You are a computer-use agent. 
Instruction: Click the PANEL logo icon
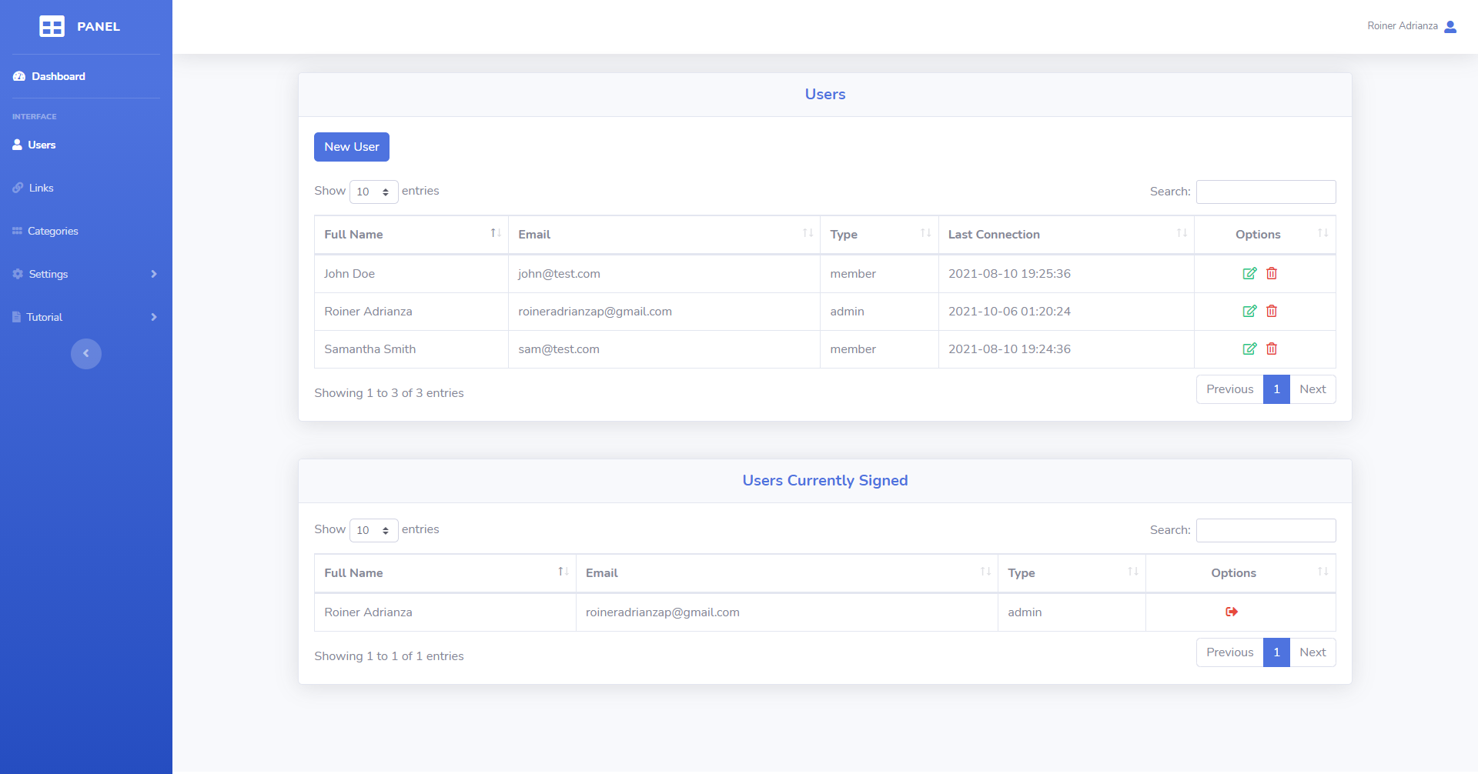click(52, 27)
